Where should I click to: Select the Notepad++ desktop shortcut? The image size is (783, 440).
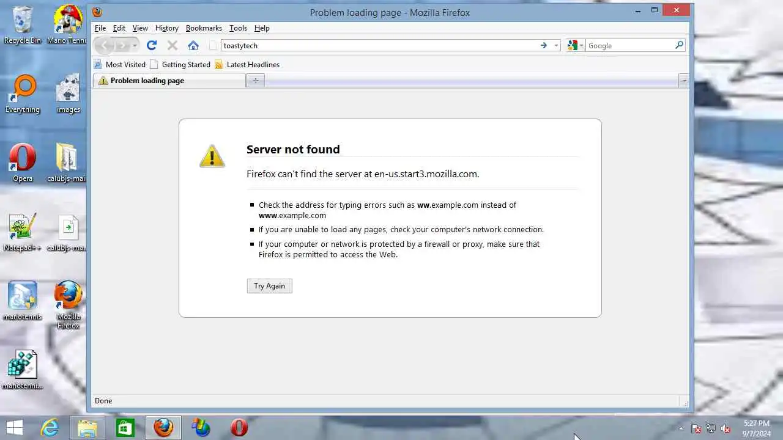tap(23, 232)
